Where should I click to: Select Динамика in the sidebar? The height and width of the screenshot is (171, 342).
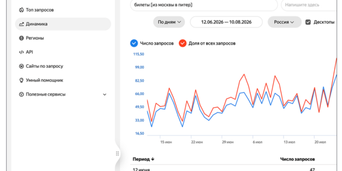click(x=63, y=24)
